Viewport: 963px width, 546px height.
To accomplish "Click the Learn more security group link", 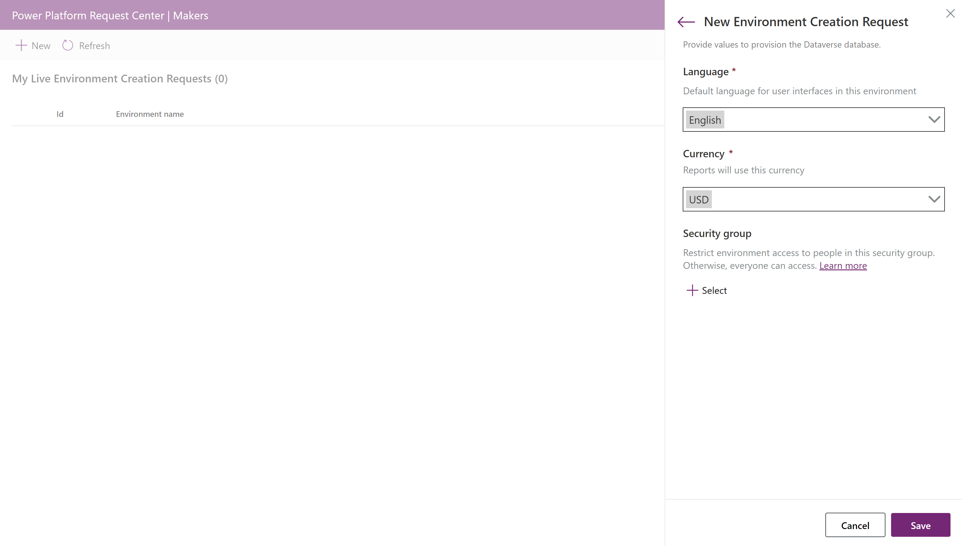I will pos(843,265).
